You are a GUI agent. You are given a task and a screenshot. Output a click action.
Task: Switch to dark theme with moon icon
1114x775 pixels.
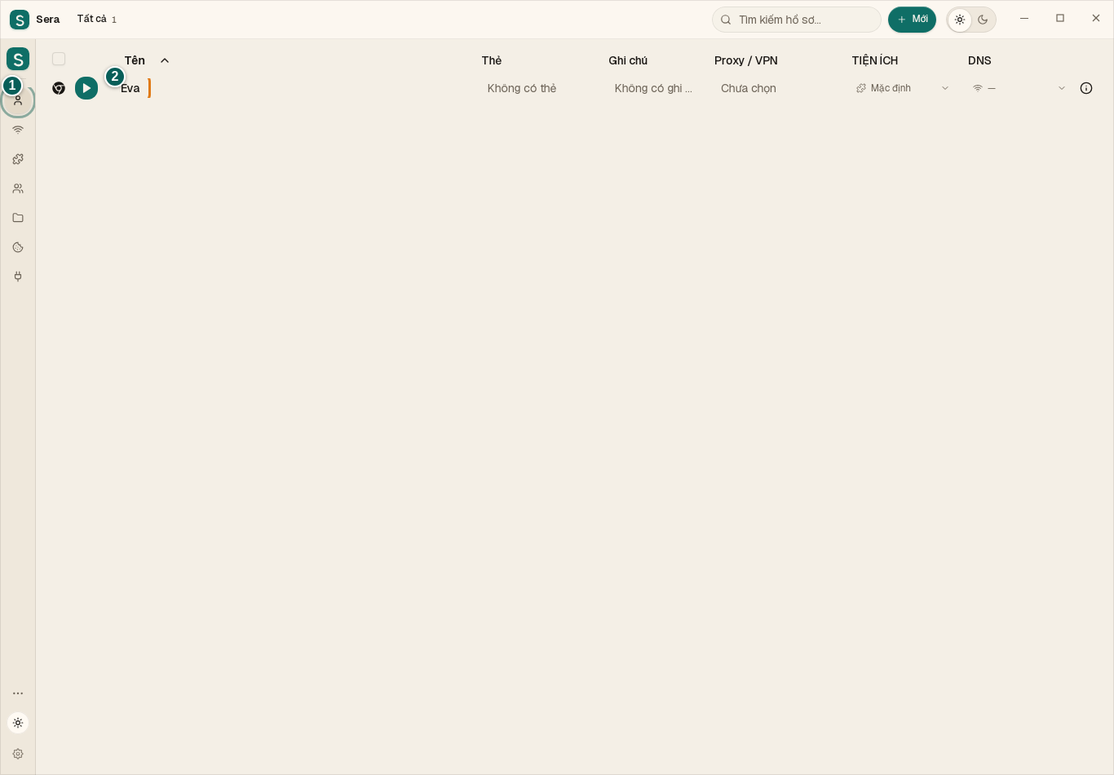click(x=983, y=20)
